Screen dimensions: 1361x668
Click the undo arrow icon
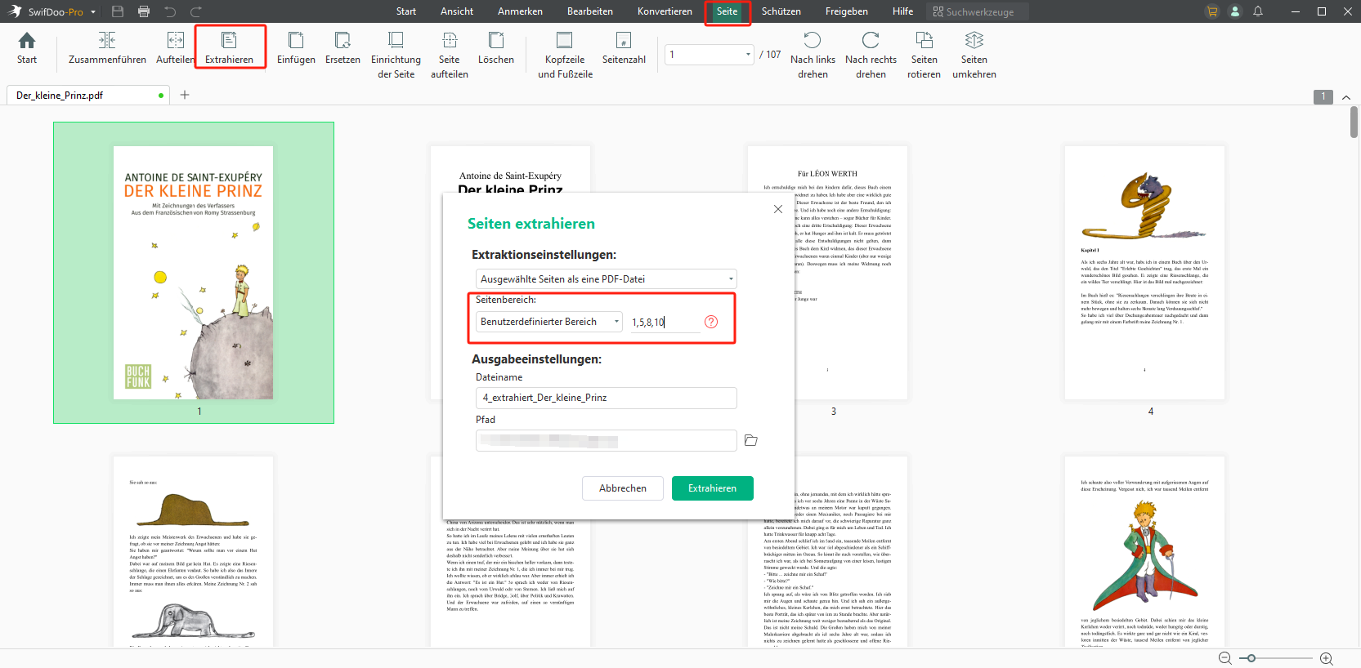coord(170,11)
